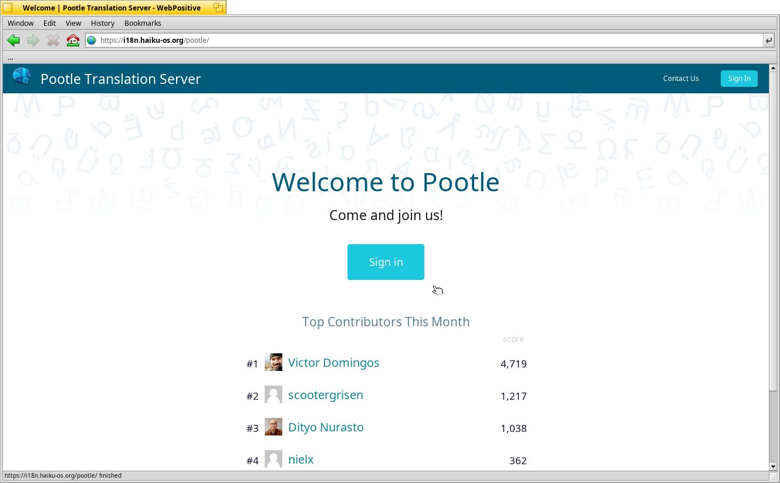Go back with the green back arrow
This screenshot has height=483, width=780.
(13, 40)
